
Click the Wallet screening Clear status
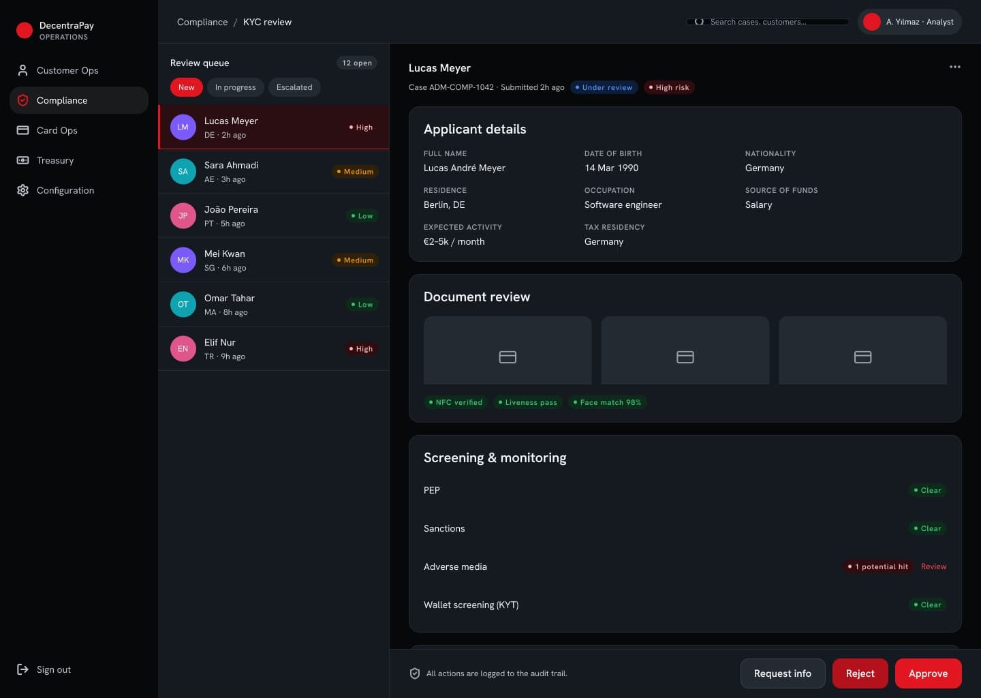[928, 605]
